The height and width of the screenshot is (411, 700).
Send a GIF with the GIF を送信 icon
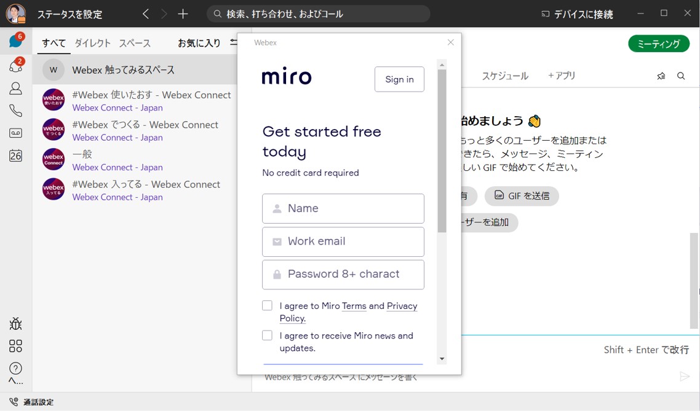(x=522, y=196)
